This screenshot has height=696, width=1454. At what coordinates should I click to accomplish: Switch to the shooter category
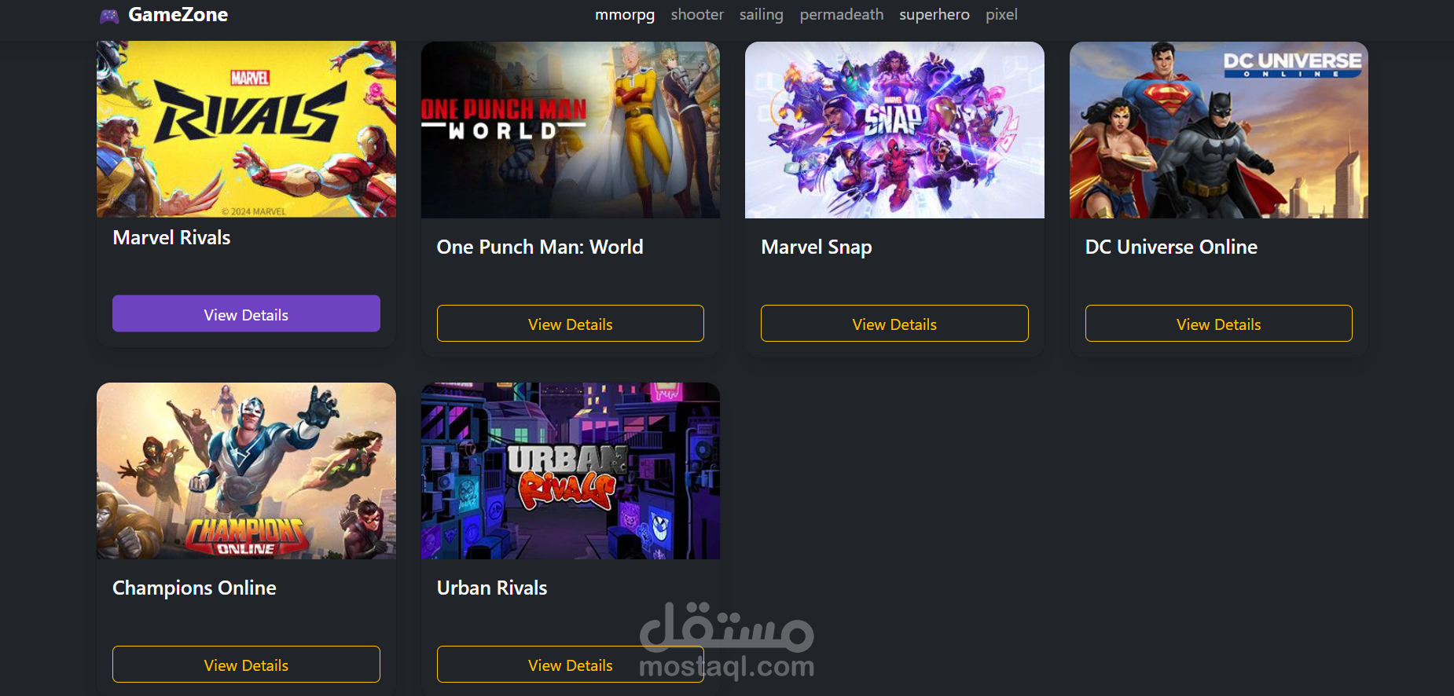(x=697, y=15)
